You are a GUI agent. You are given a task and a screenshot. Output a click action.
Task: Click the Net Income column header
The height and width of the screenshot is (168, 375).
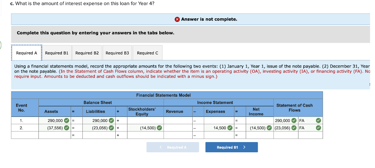256,111
